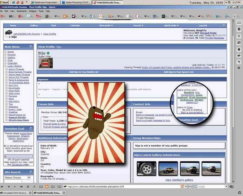Image resolution: width=243 pixels, height=196 pixels.
Task: Open the Bookmarks menu
Action: [22, 11]
